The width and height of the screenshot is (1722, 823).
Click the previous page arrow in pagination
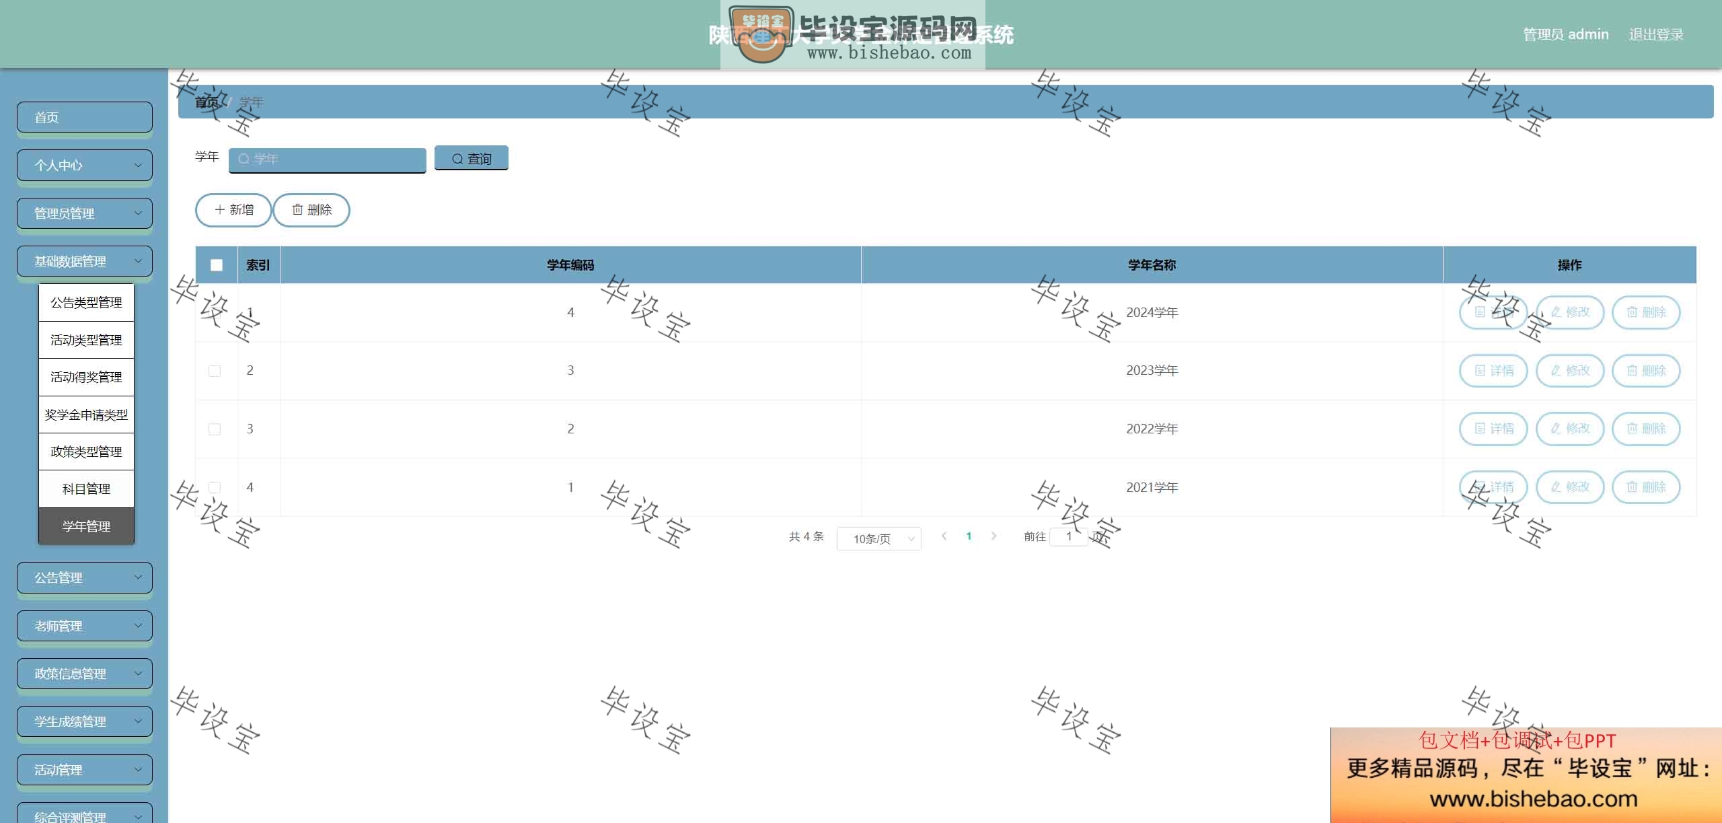pos(944,536)
